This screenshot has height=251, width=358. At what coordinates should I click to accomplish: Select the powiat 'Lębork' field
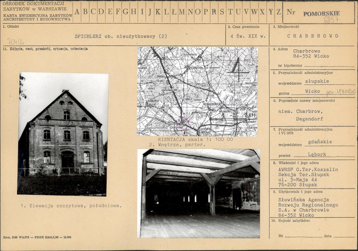point(317,154)
